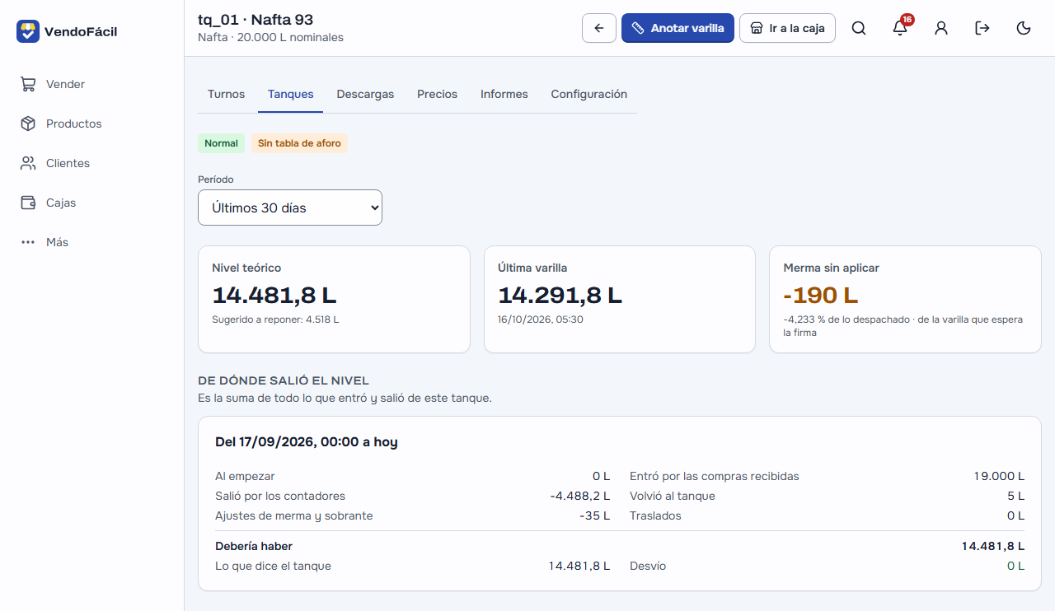The height and width of the screenshot is (611, 1055).
Task: Click Ir a la caja button
Action: (787, 28)
